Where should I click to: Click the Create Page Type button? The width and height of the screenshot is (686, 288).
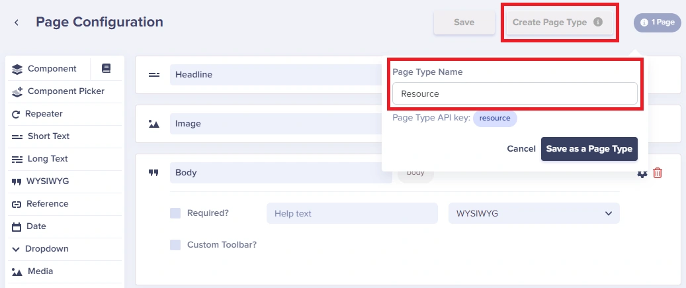559,23
